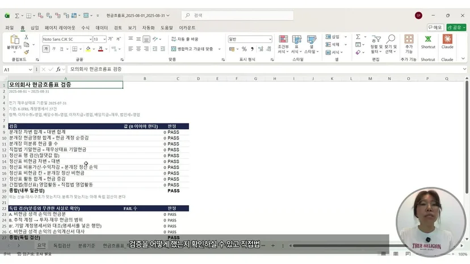Click the decrease indent icon
The width and height of the screenshot is (470, 264).
pos(155,49)
